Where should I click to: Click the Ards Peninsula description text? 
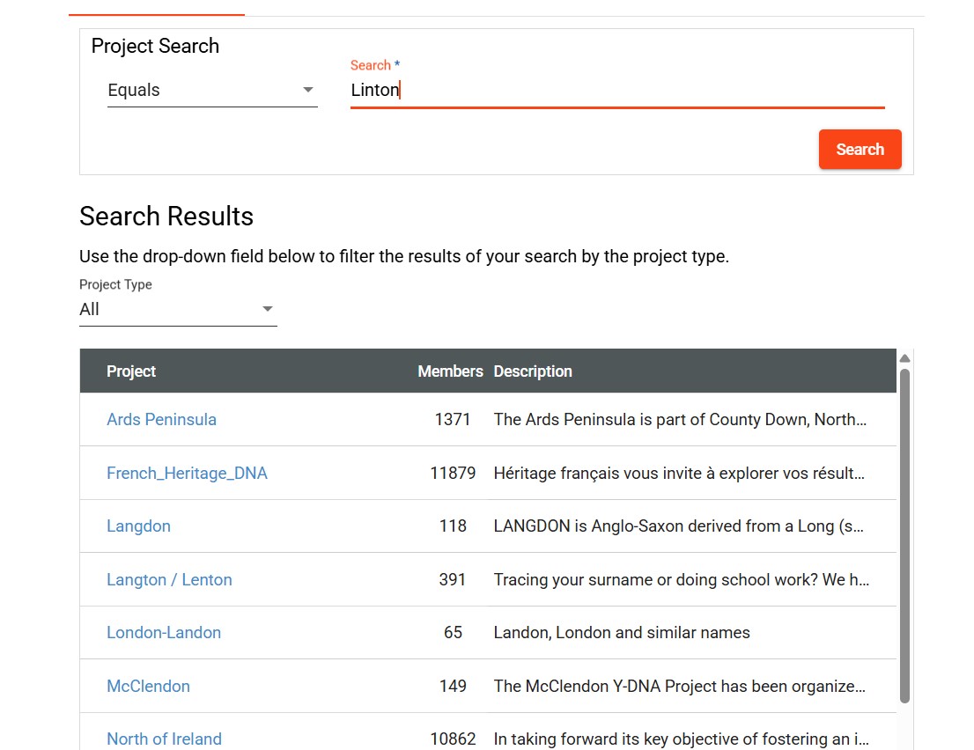point(680,420)
